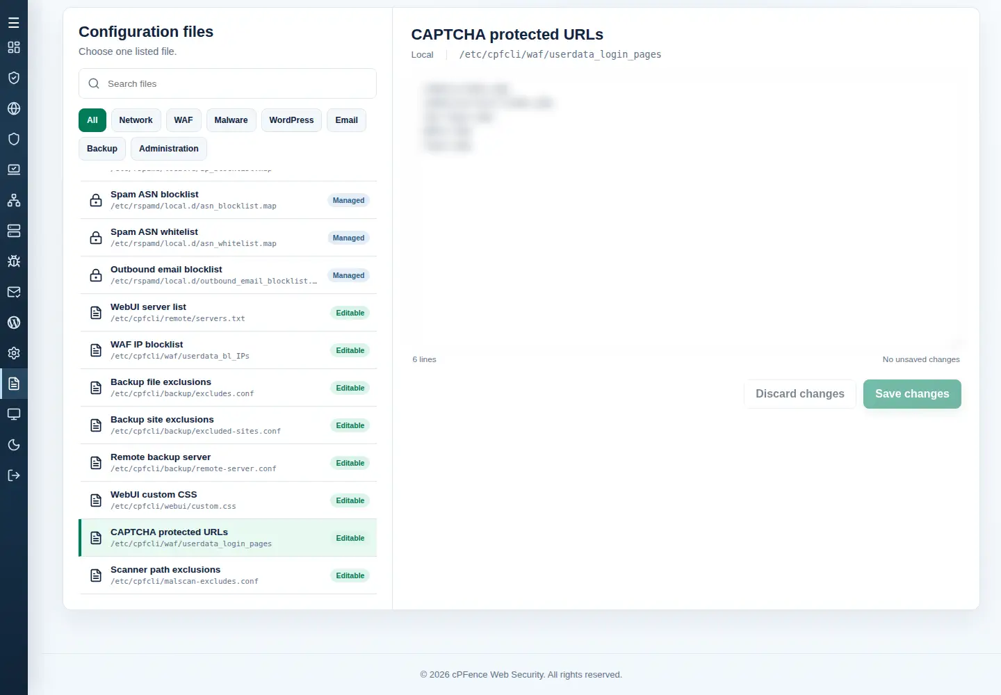Screen dimensions: 1001x695
Task: Click the configuration files document sidebar icon
Action: 14,384
